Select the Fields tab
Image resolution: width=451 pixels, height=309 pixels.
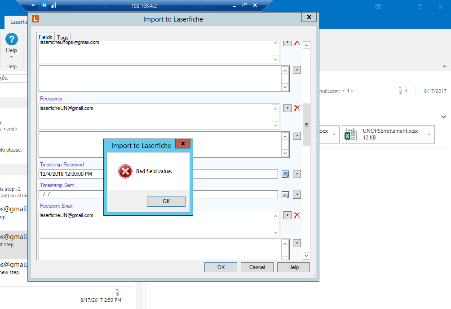(45, 37)
